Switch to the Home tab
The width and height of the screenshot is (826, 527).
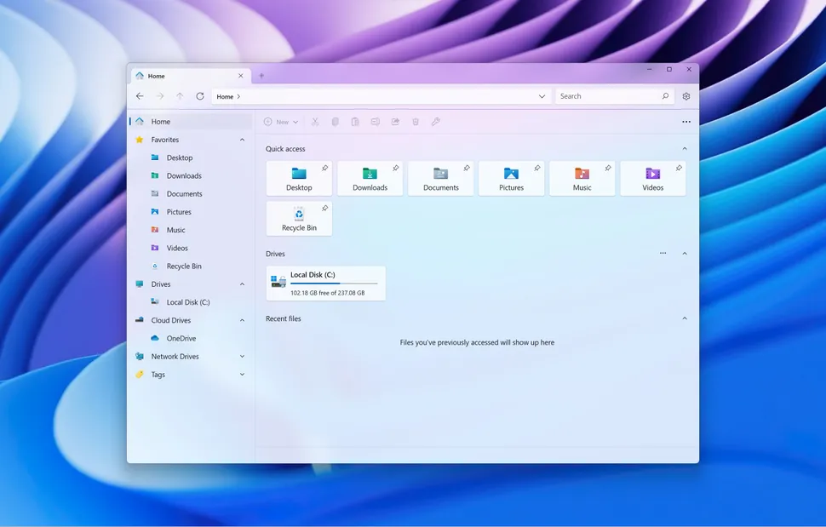pos(157,76)
